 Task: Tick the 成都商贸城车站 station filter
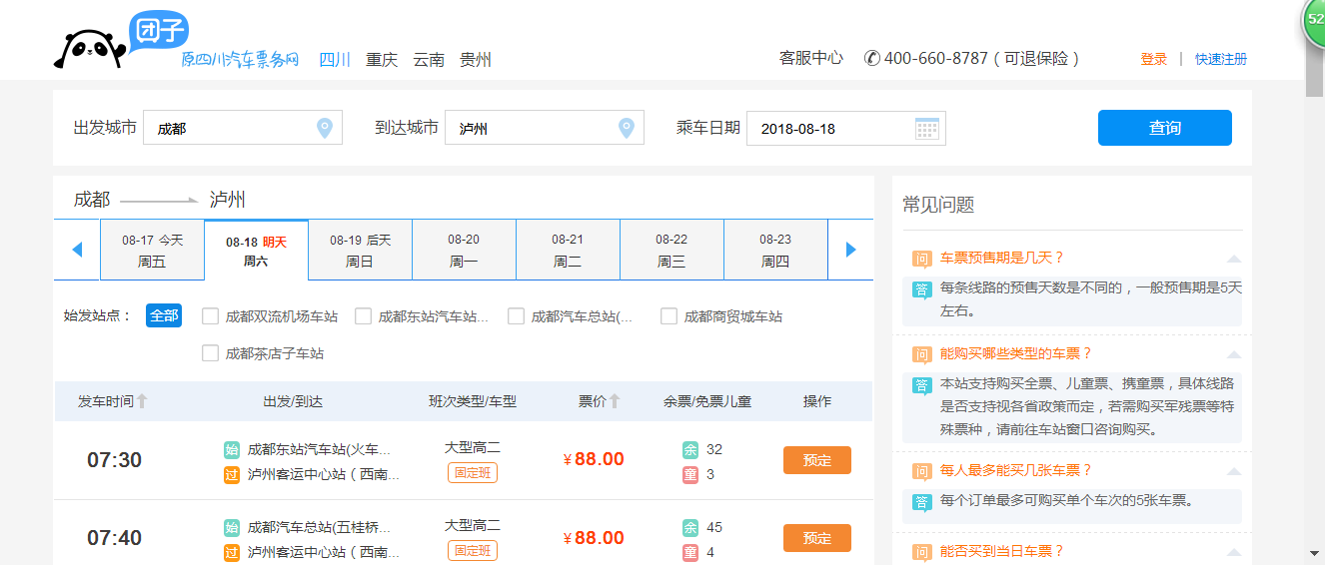[x=668, y=316]
